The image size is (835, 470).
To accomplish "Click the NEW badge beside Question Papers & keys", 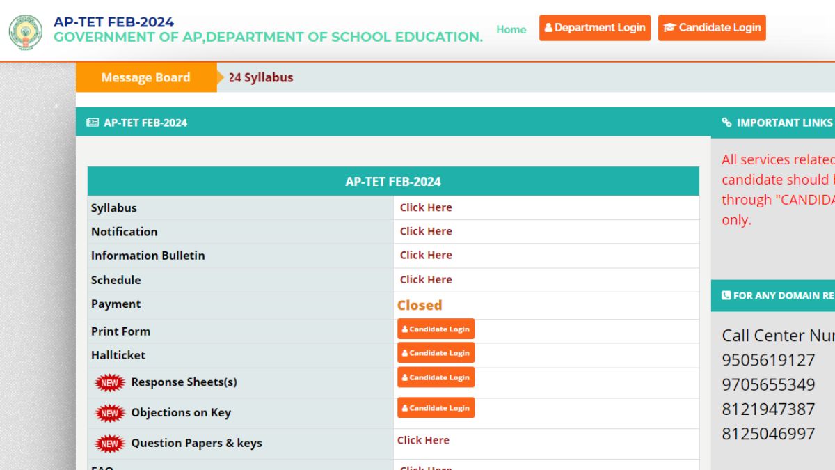I will (109, 443).
